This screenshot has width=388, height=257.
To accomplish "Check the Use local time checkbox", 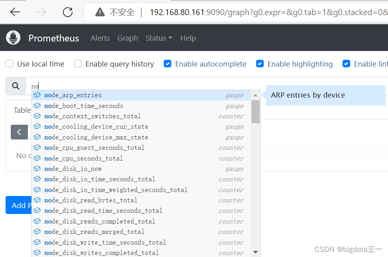I will (x=10, y=64).
